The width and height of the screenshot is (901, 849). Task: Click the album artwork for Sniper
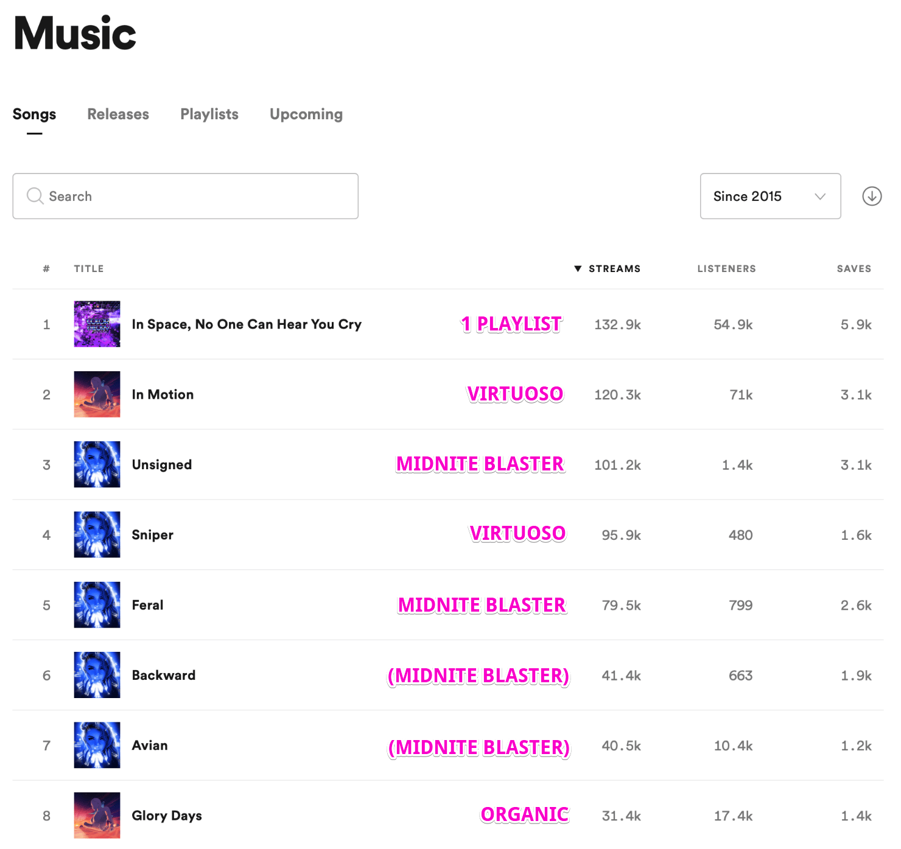[96, 534]
